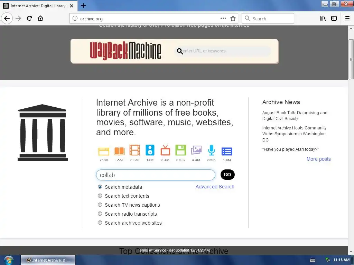Click the Wayback Machine logo

coord(125,51)
